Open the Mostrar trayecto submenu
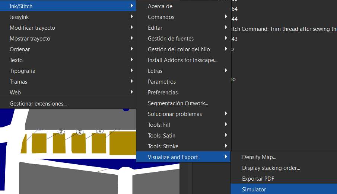337x194 pixels. [x=68, y=38]
